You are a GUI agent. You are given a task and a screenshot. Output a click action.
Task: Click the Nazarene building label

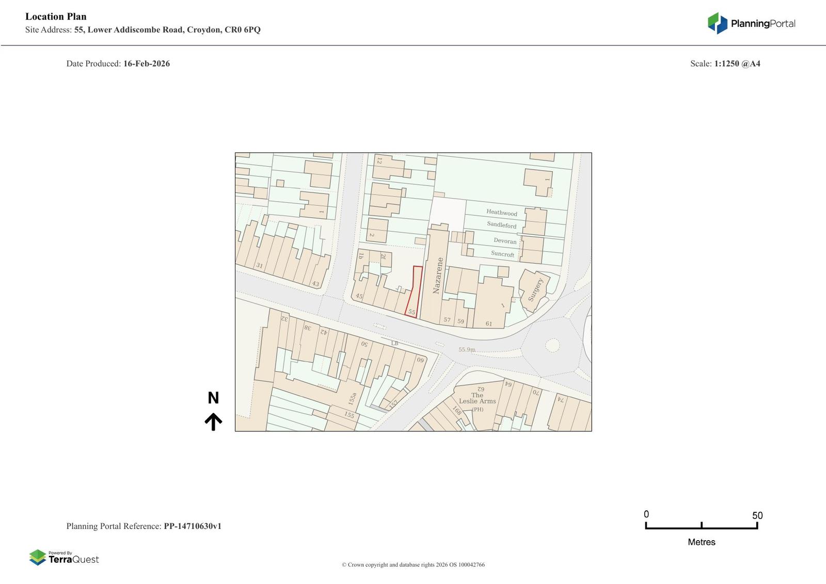437,275
